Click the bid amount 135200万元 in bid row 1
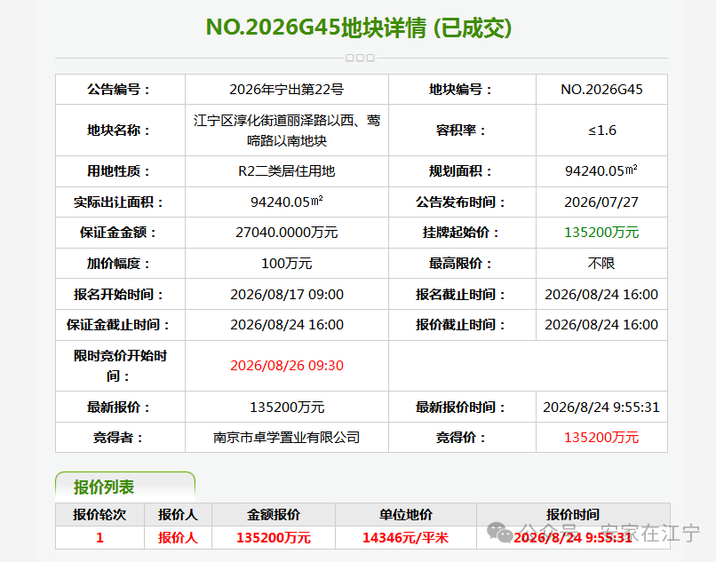 coord(274,538)
